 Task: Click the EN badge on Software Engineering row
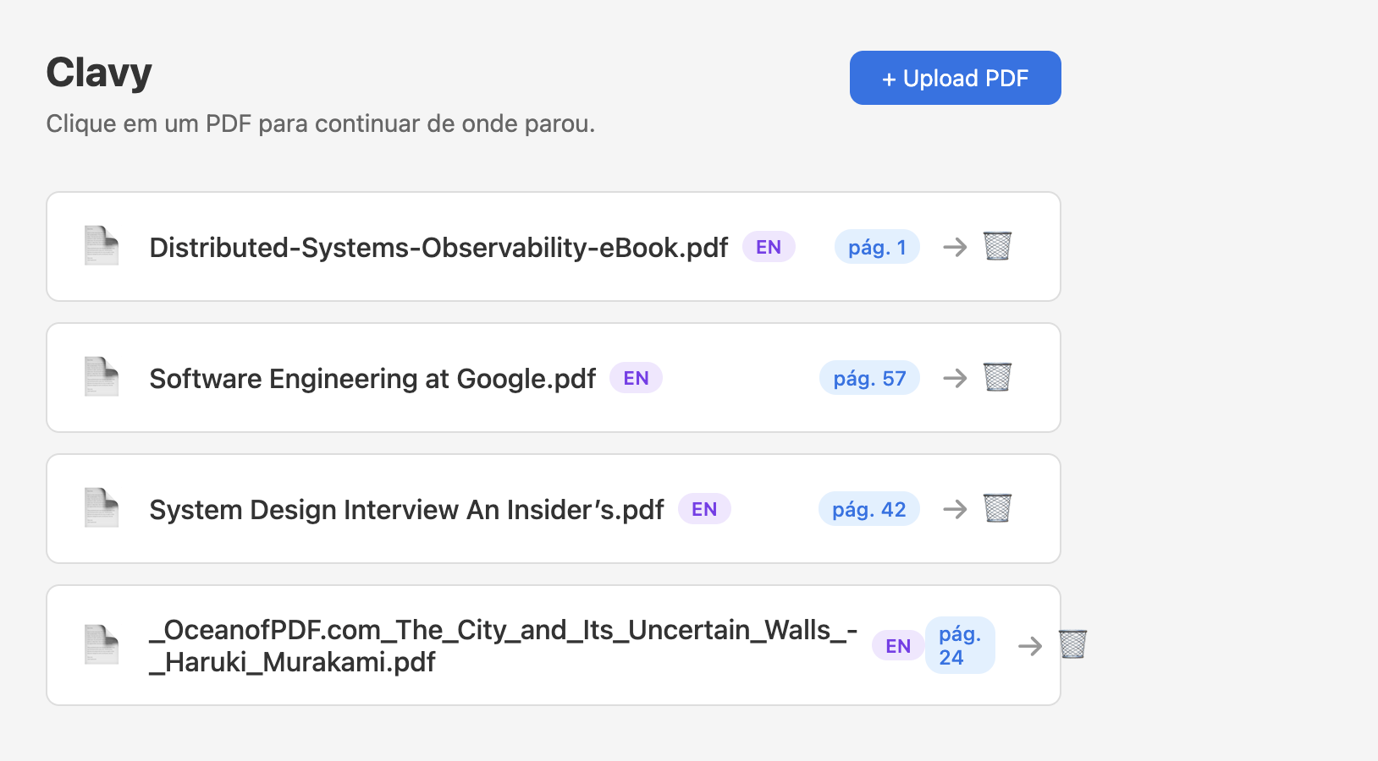[x=636, y=378]
